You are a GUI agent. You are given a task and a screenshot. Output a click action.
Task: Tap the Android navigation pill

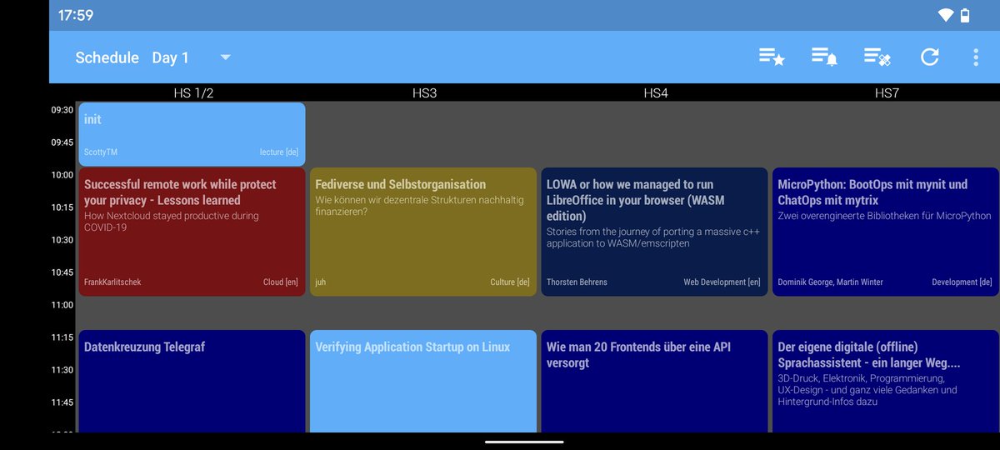coord(523,442)
